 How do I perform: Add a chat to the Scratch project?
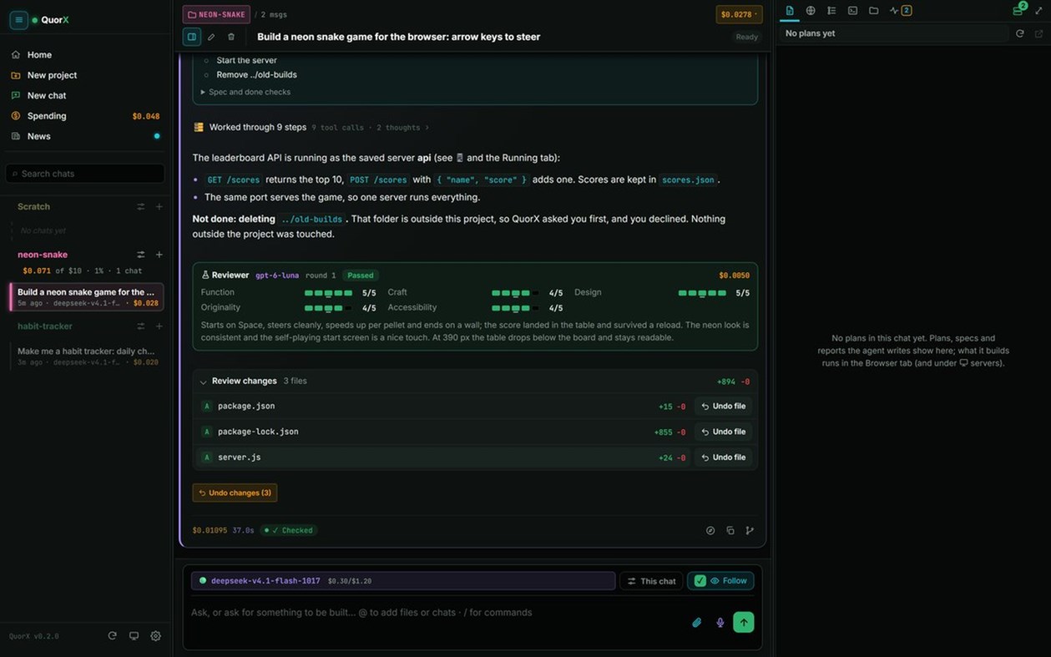tap(159, 206)
